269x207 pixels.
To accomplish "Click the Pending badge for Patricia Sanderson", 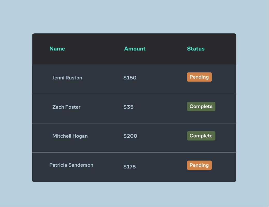I will click(199, 165).
